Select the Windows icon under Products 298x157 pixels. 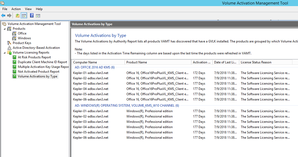coord(14,38)
